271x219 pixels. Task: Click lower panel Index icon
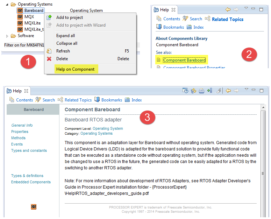pos(127,100)
